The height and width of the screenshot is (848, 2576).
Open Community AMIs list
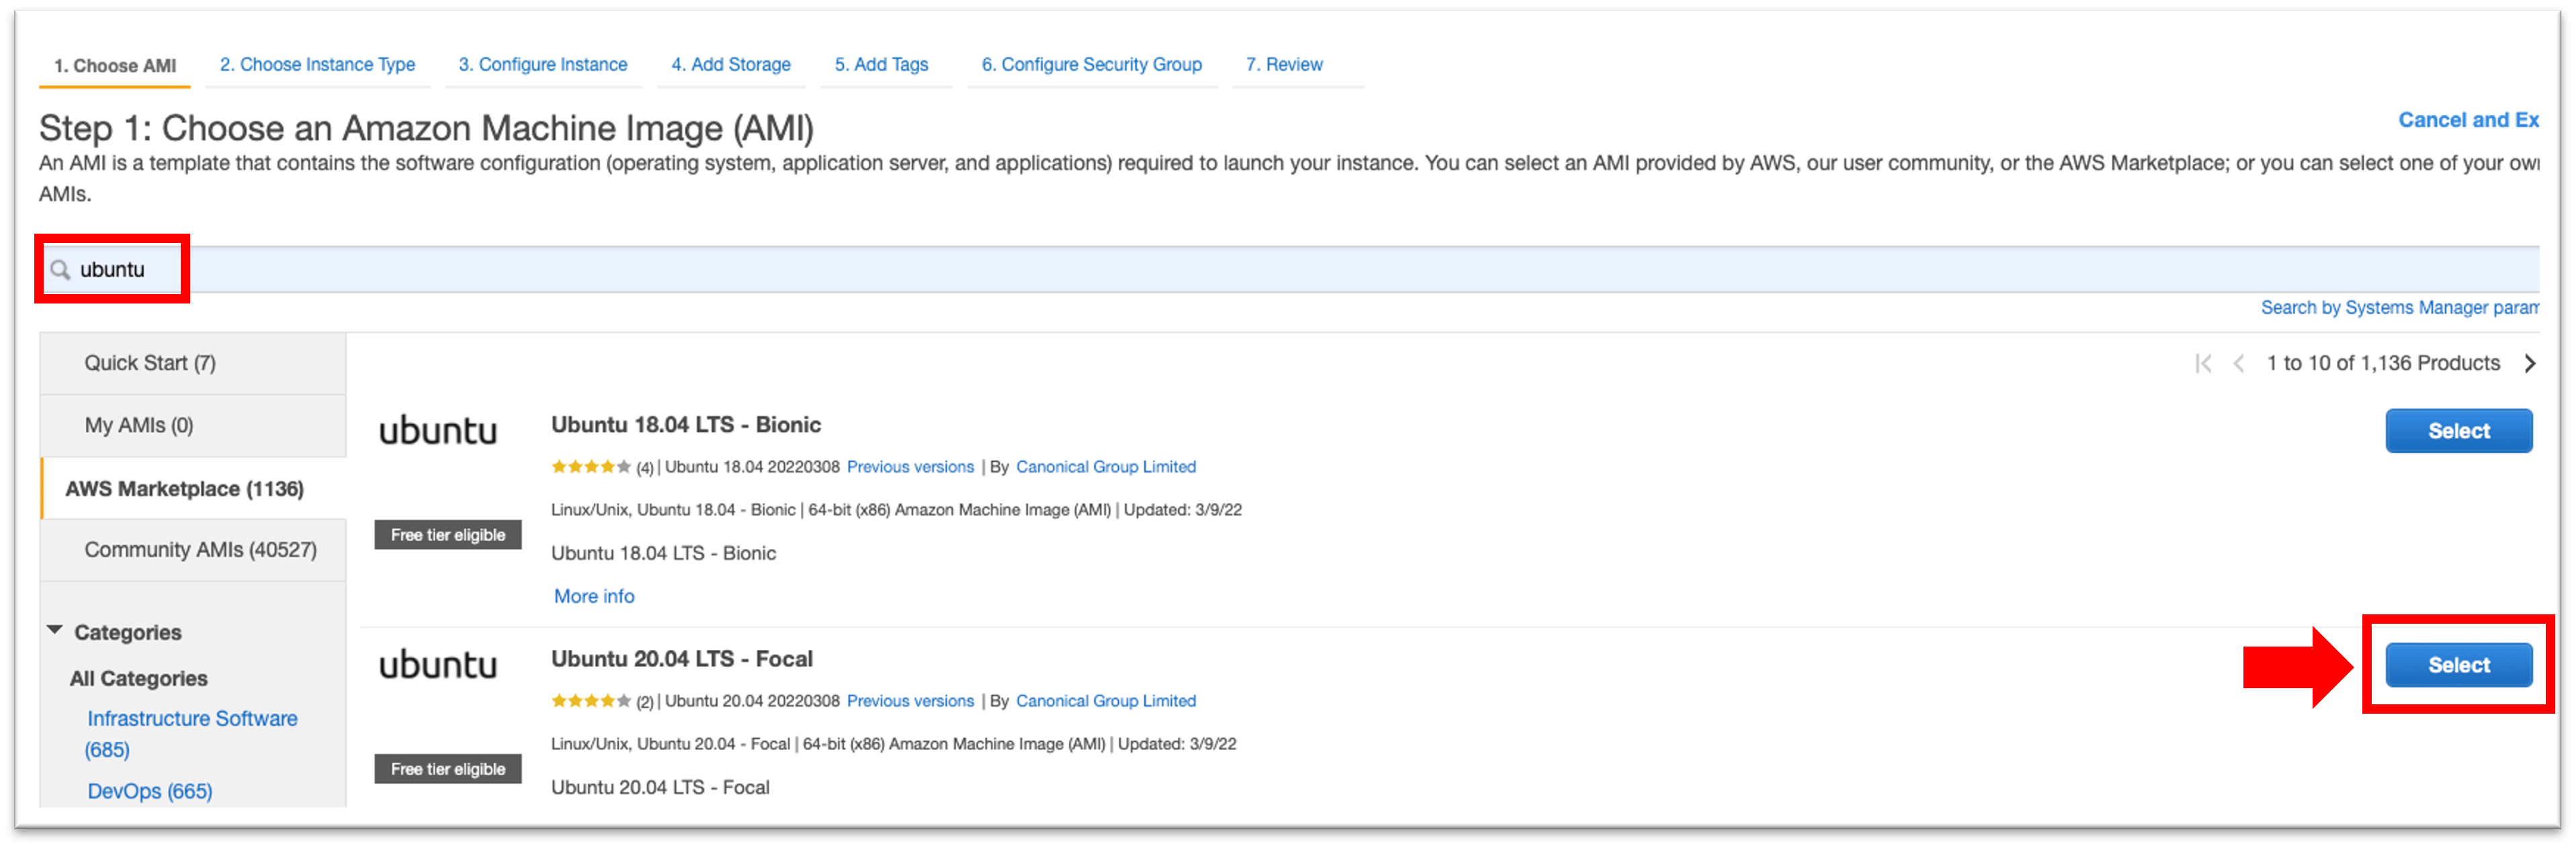[200, 551]
